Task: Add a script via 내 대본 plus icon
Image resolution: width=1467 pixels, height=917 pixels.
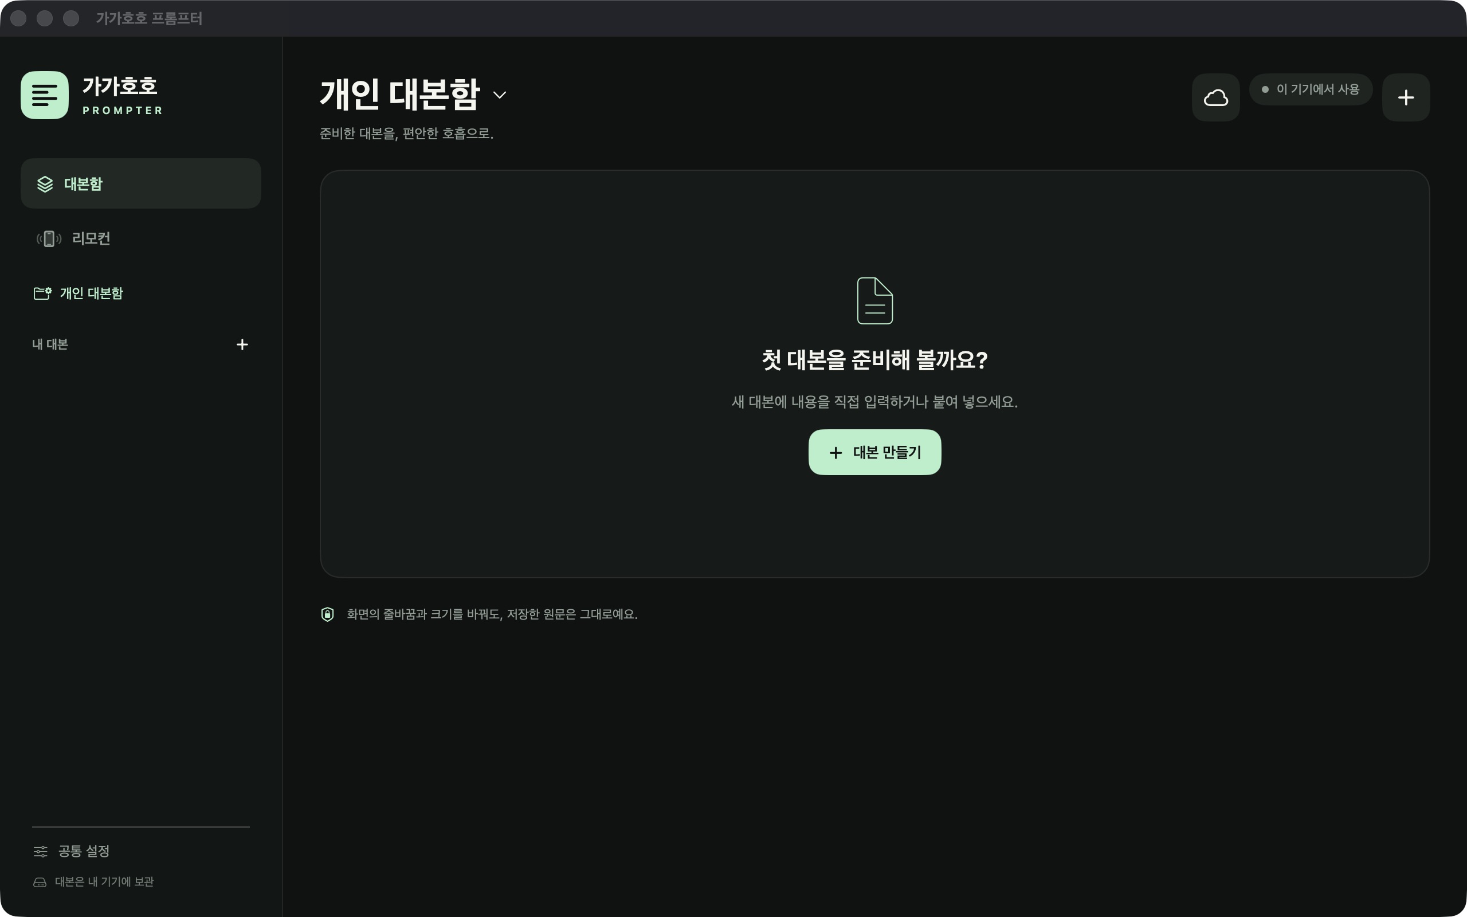Action: click(242, 344)
